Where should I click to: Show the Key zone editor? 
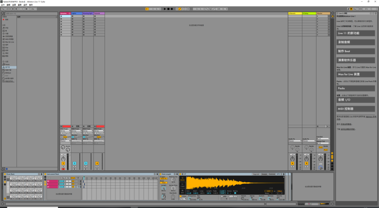(x=63, y=178)
